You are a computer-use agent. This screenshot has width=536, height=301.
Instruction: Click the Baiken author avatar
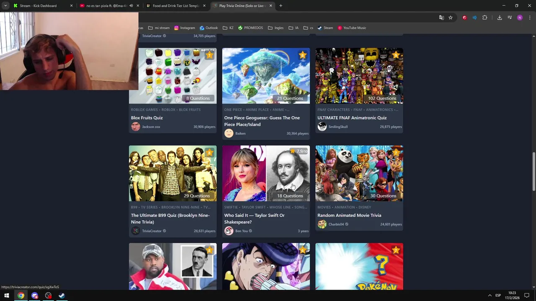pos(229,133)
